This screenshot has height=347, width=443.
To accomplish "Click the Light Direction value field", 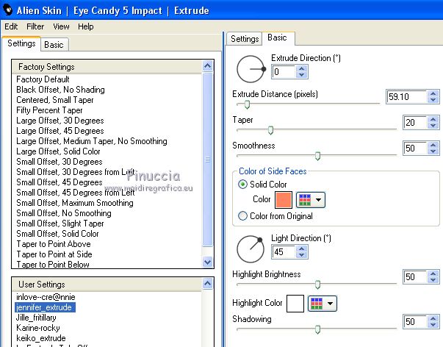I will (x=284, y=251).
